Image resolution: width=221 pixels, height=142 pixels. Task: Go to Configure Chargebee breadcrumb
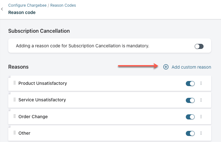27,5
